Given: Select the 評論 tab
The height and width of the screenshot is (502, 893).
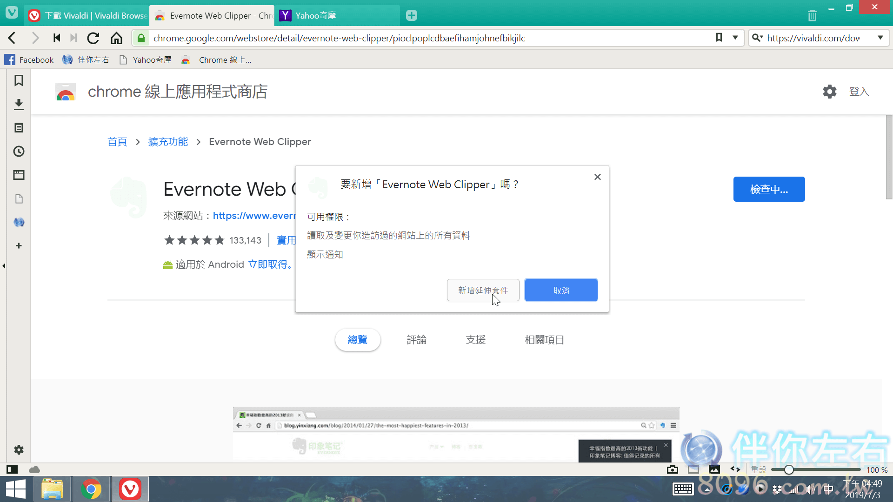Looking at the screenshot, I should click(x=417, y=340).
